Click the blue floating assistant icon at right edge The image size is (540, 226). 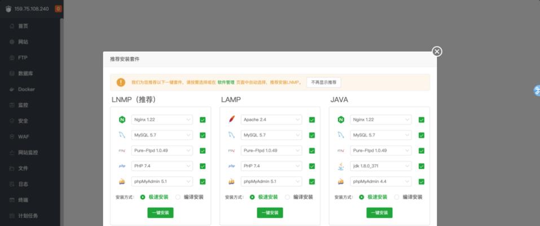(x=537, y=90)
